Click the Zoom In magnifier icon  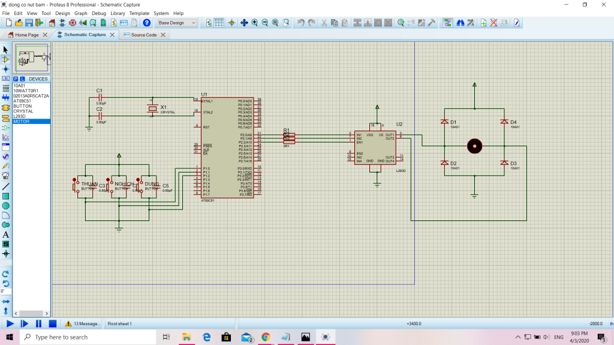click(255, 23)
